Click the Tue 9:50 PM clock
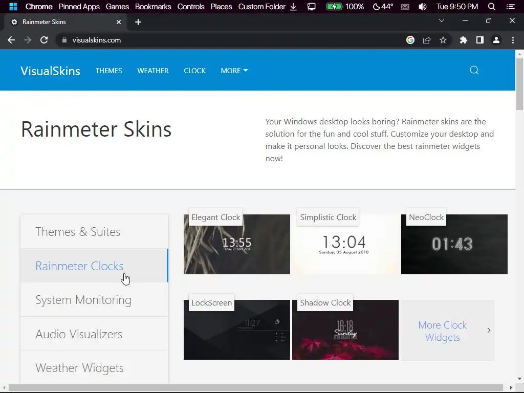Screen dimensions: 524x393 (457, 6)
